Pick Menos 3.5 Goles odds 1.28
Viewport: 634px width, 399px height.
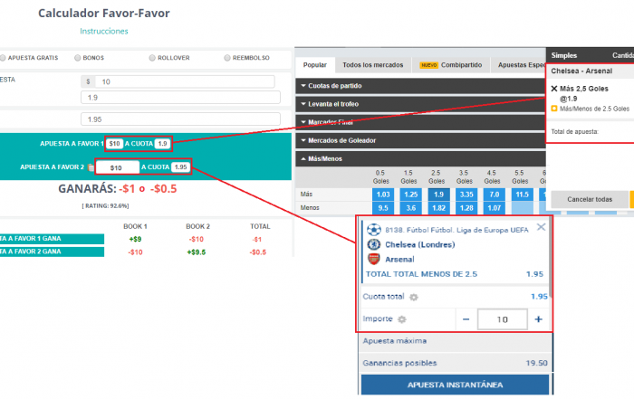click(466, 208)
